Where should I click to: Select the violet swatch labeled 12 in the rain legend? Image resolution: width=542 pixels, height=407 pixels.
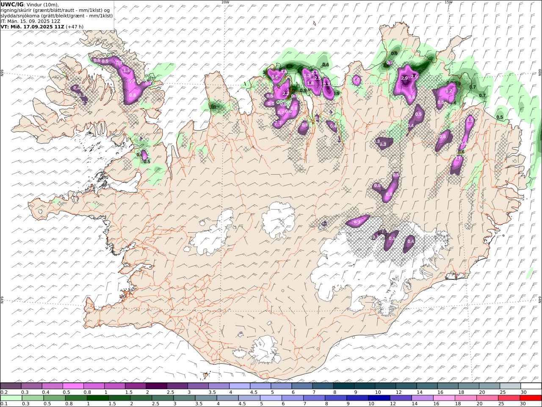tap(401, 398)
